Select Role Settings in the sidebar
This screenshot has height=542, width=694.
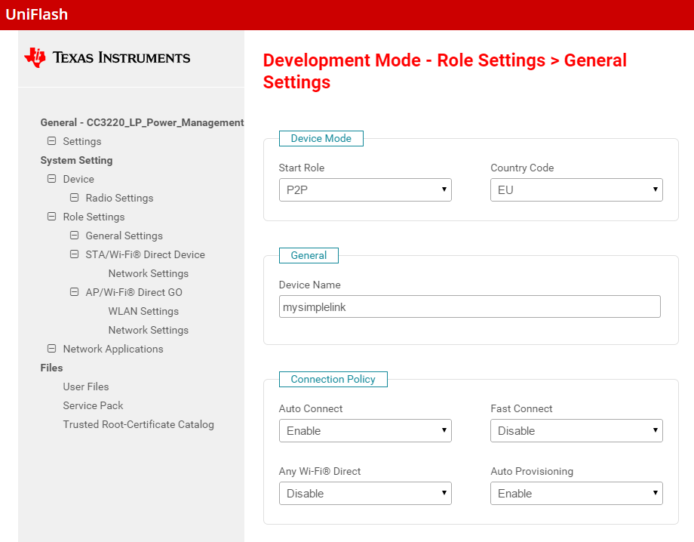coord(94,217)
